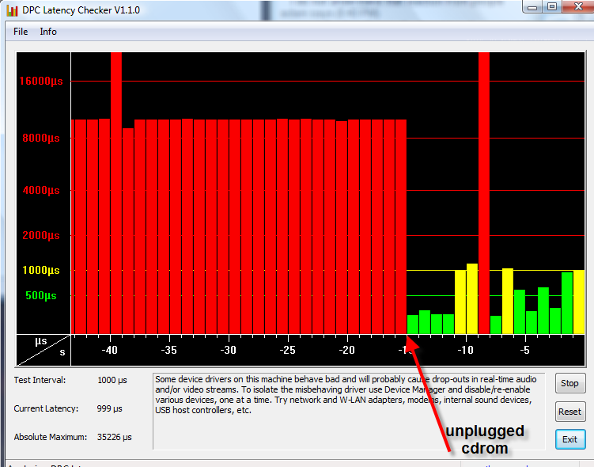The height and width of the screenshot is (467, 594).
Task: Click the Absolute Maximum label
Action: coord(51,437)
